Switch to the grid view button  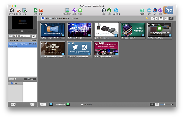tap(152, 104)
